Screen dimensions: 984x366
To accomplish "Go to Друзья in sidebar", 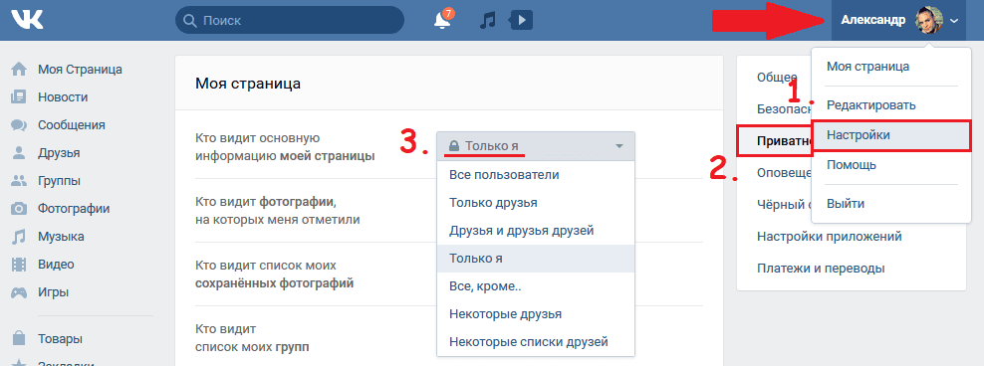I will [59, 153].
